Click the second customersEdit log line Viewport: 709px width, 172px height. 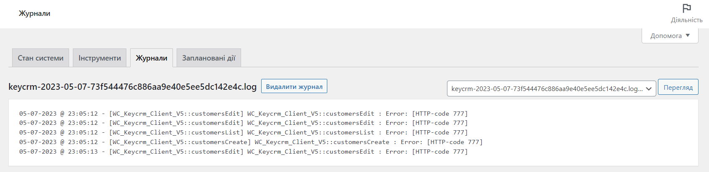pos(243,123)
